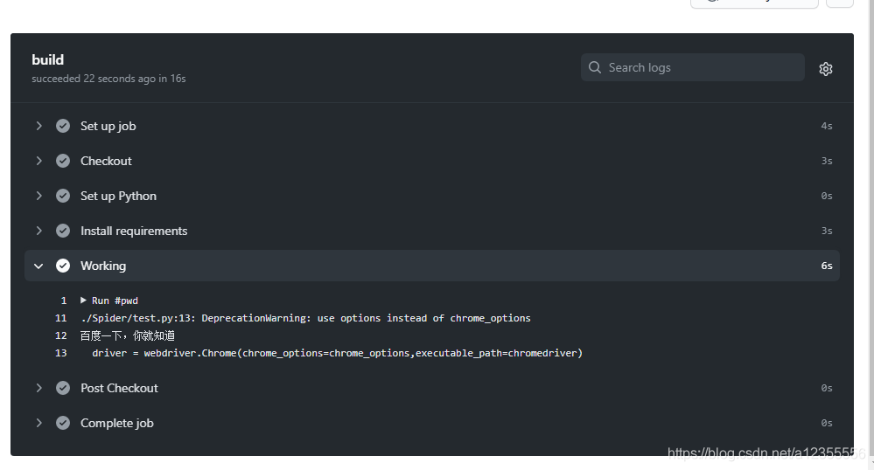
Task: Collapse the Working step chevron
Action: pyautogui.click(x=38, y=266)
